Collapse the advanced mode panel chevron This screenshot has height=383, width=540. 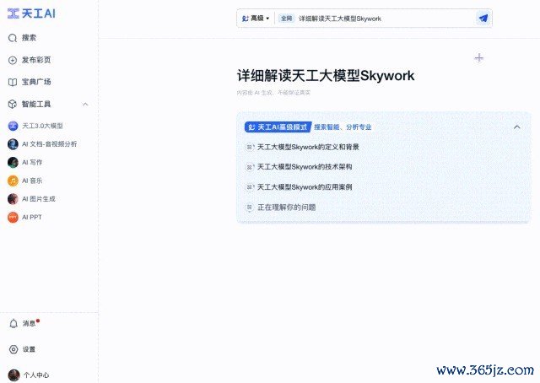(517, 127)
